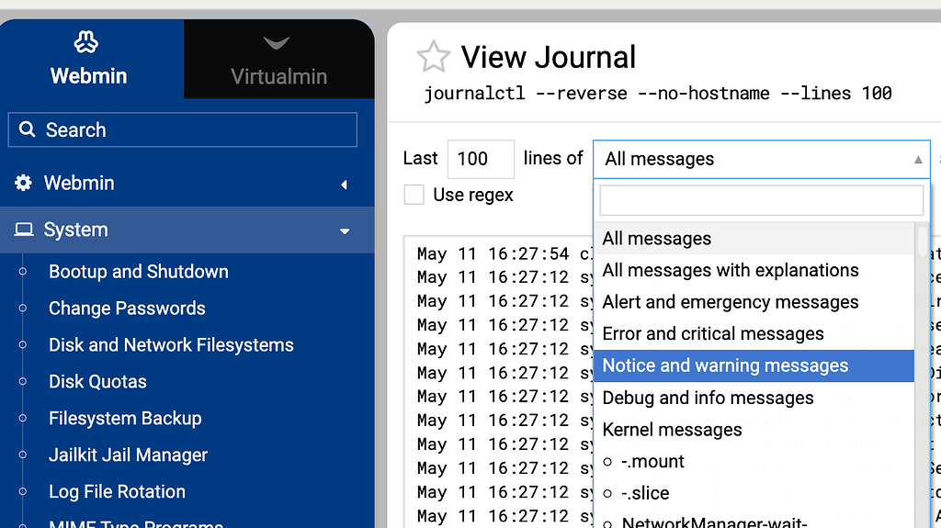Open Disk and Network Filesystems
This screenshot has height=528, width=941.
tap(171, 344)
